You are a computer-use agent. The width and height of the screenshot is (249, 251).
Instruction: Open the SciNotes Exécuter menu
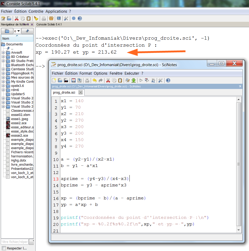pos(132,73)
